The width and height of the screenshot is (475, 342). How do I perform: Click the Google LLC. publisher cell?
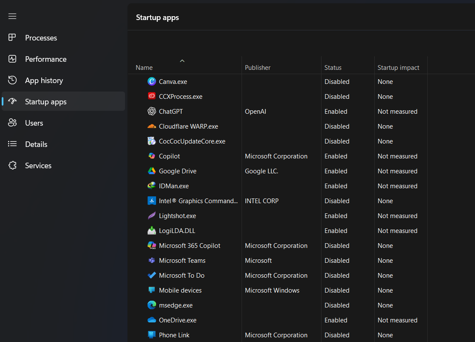pos(262,171)
